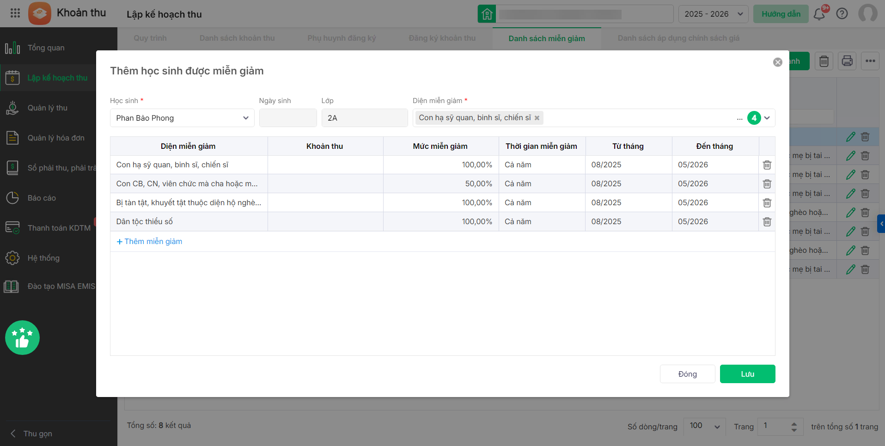Screen dimensions: 885x446
Task: Switch to the Phụ huynh đăng ký tab
Action: tap(342, 38)
